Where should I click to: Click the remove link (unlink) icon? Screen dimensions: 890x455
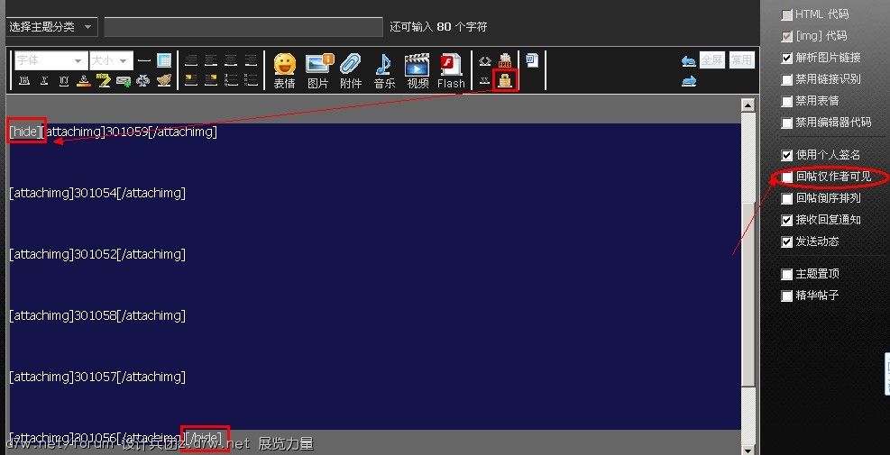pyautogui.click(x=142, y=80)
